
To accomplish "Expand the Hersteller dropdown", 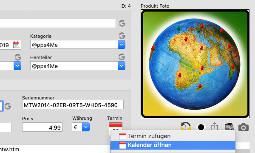I will tap(122, 66).
